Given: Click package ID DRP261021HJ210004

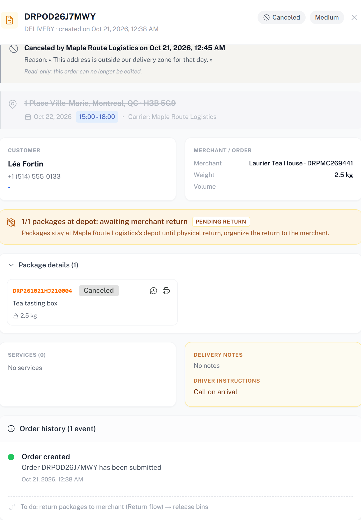Looking at the screenshot, I should click(x=42, y=291).
